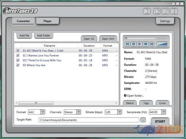Screen dimensions: 186x139
Task: Uncheck the All I Want Is You track
Action: click(18, 51)
